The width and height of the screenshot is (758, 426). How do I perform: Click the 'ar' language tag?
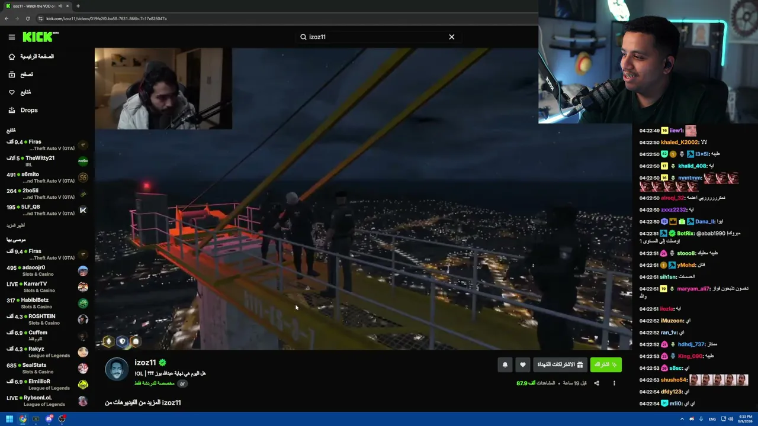pos(182,383)
